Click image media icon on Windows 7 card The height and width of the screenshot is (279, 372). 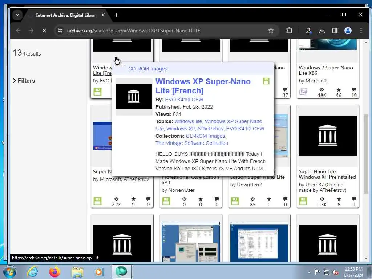(303, 92)
